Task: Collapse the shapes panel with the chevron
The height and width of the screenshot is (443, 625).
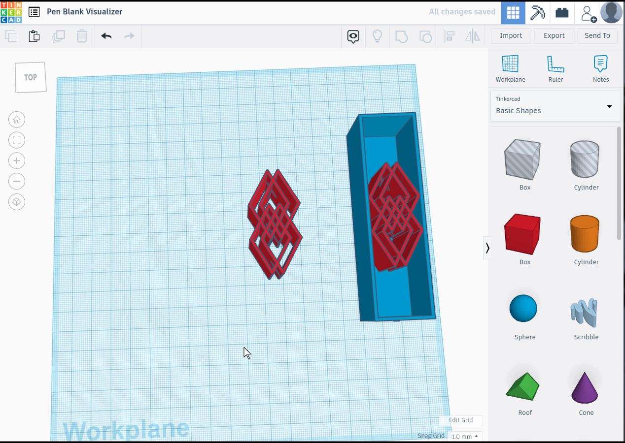Action: pyautogui.click(x=487, y=248)
